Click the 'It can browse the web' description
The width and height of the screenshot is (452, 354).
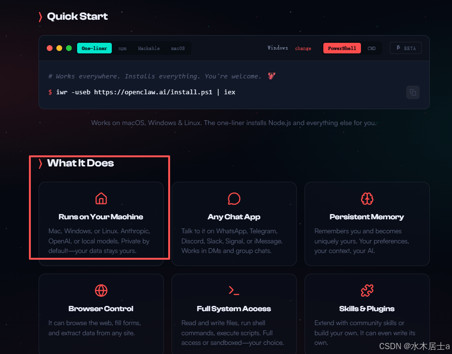tap(94, 328)
